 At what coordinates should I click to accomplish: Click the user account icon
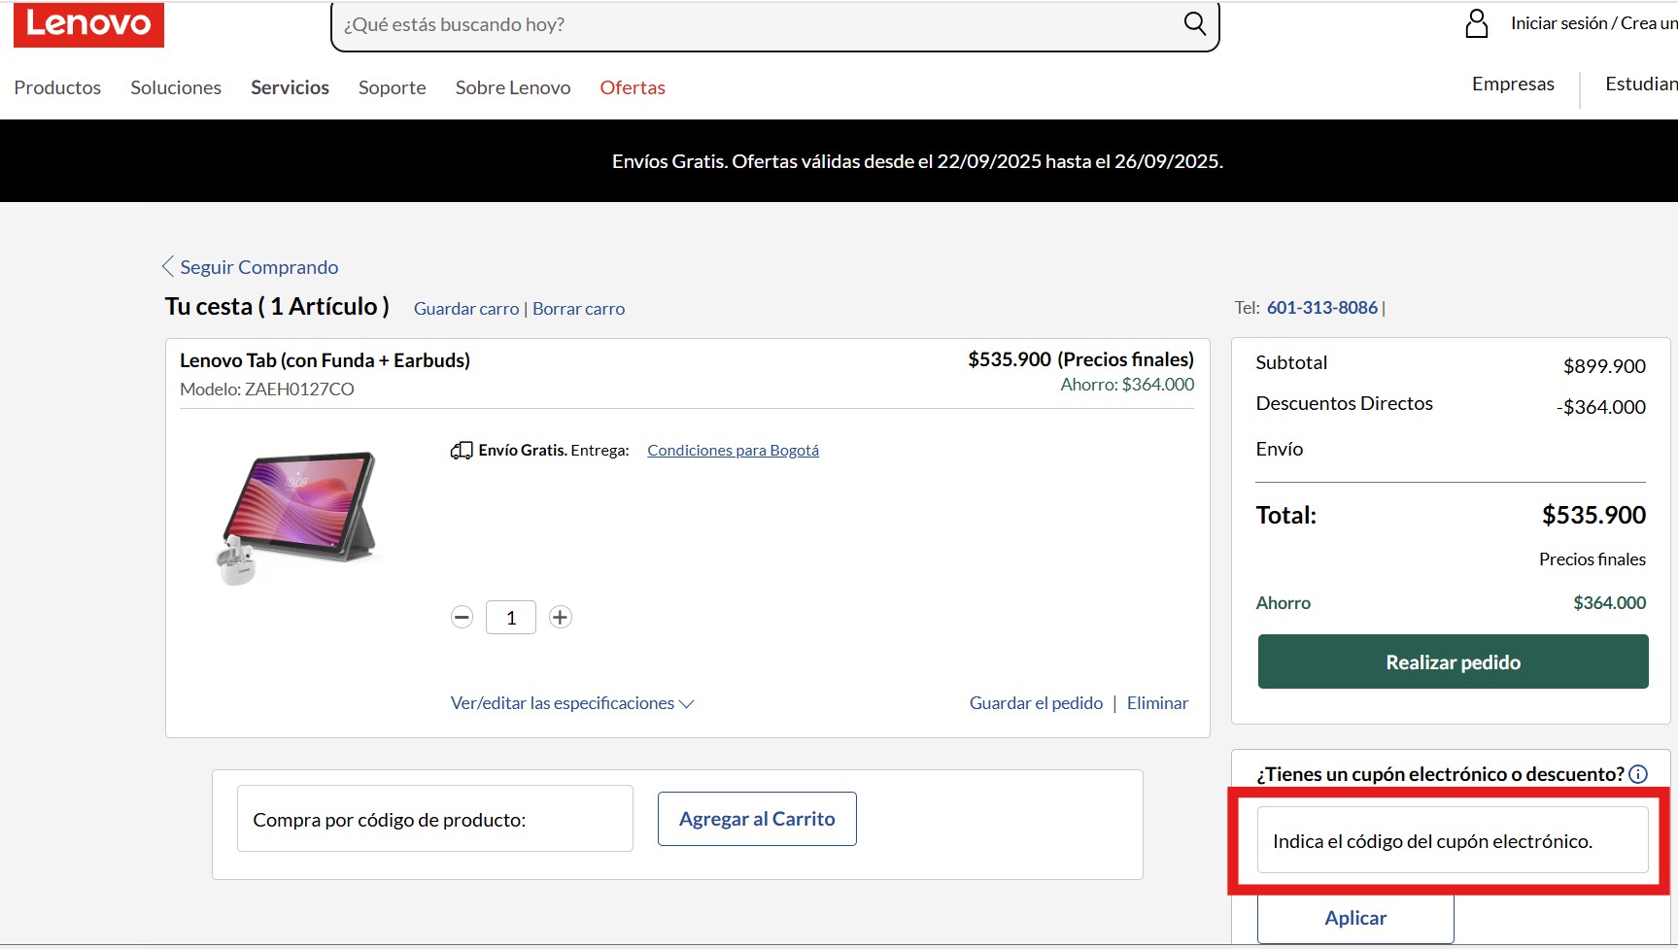point(1476,23)
